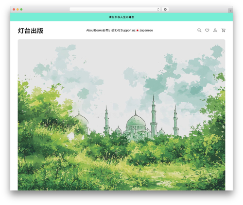Click the teal announcement banner text

click(121, 17)
